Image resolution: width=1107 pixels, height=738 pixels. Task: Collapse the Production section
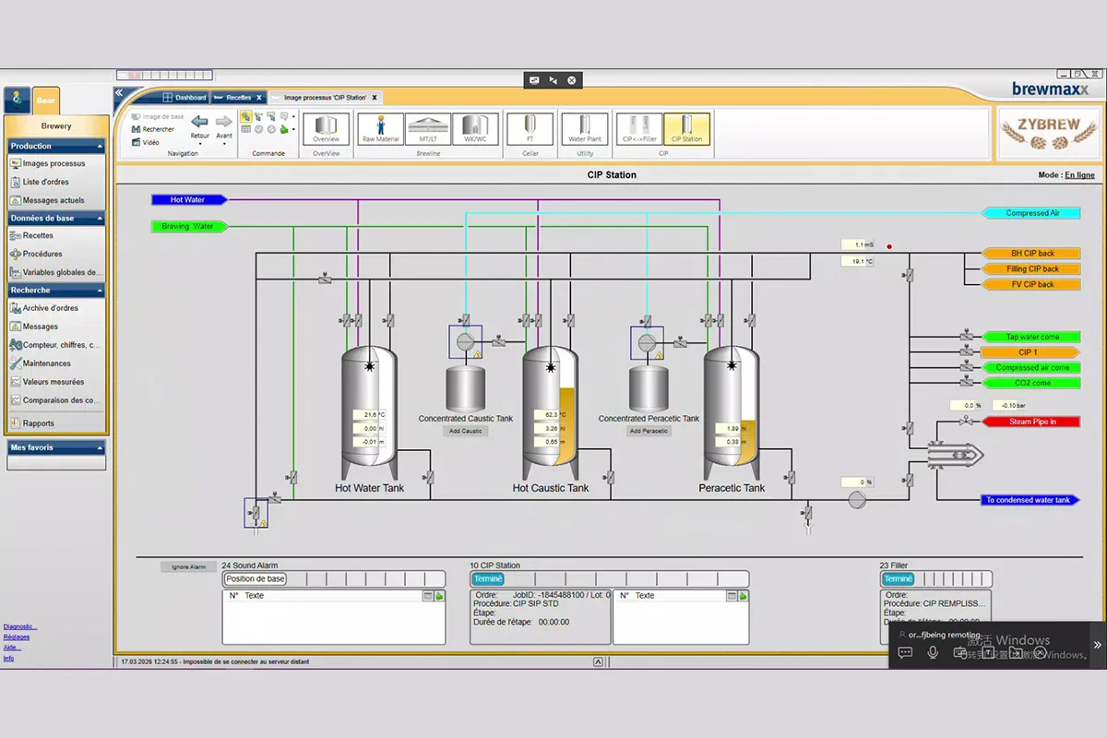point(99,146)
